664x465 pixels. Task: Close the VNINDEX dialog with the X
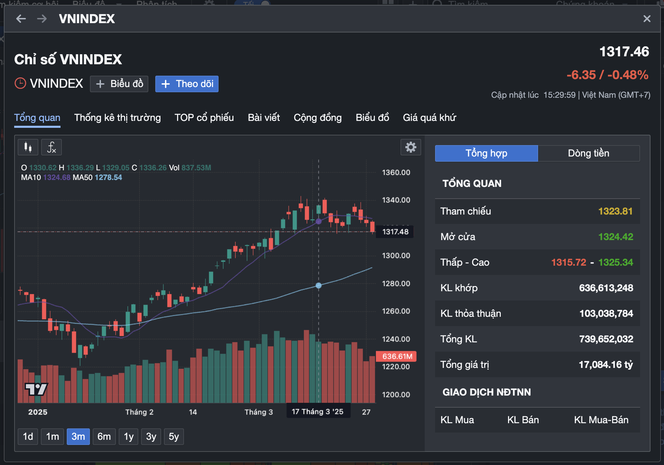pyautogui.click(x=647, y=19)
